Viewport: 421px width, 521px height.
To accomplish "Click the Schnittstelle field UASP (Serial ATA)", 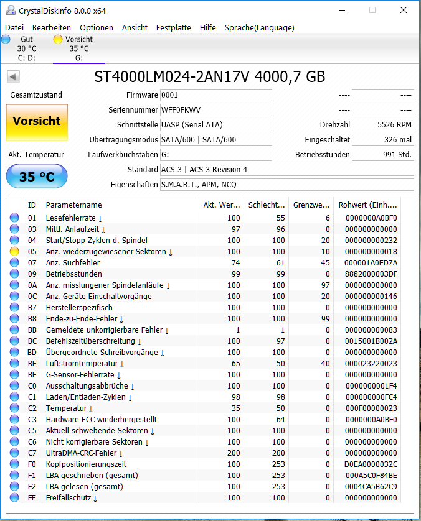I will pyautogui.click(x=216, y=125).
